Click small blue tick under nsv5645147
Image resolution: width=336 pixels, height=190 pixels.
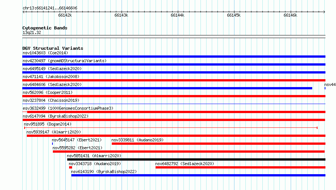tap(52, 144)
